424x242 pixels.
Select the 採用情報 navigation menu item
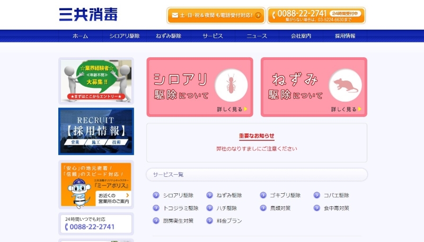click(345, 36)
